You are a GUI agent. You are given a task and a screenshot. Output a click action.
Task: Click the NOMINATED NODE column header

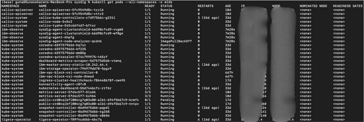pyautogui.click(x=313, y=6)
